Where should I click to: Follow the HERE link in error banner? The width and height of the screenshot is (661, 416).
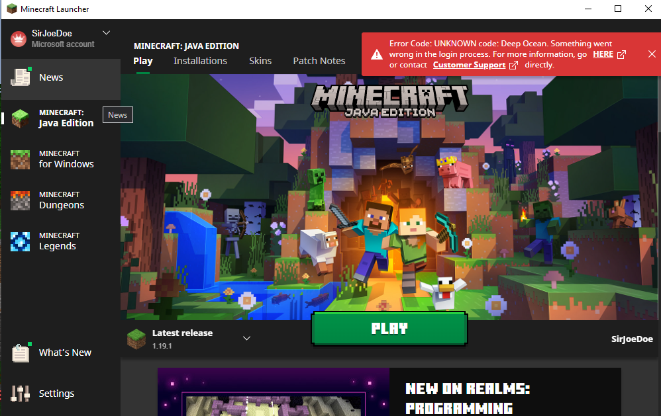[603, 54]
